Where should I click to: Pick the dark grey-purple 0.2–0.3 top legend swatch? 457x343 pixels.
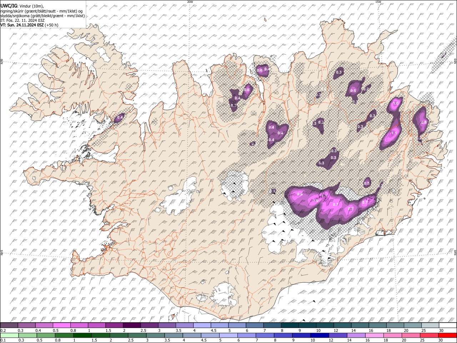[9, 325]
